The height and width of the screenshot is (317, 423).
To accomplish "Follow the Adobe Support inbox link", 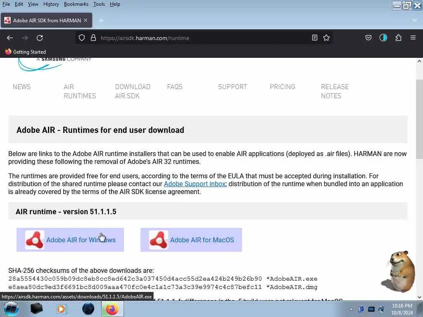I will [x=195, y=184].
